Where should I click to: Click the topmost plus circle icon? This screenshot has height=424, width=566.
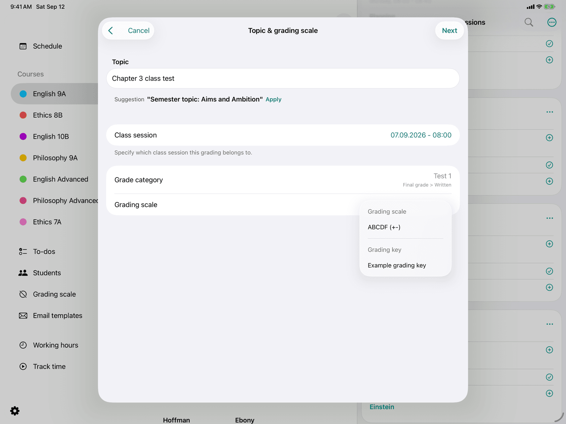(x=549, y=60)
